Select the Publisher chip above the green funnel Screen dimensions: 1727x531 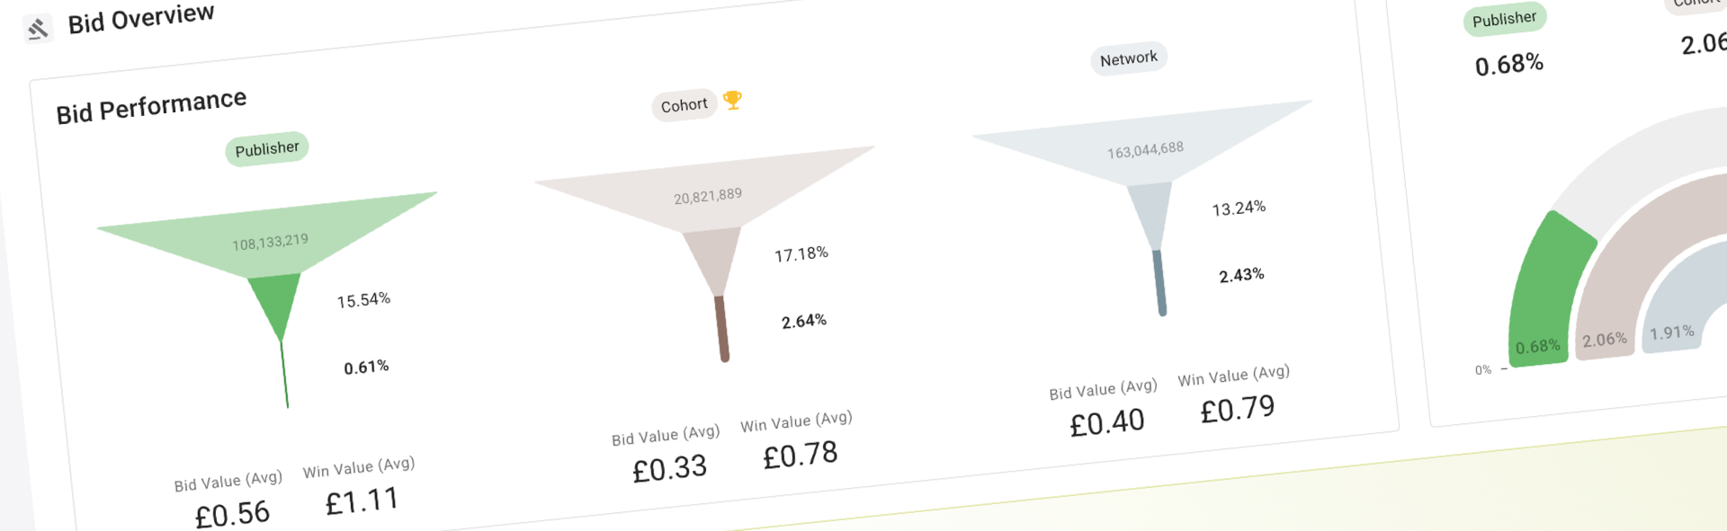click(x=266, y=148)
